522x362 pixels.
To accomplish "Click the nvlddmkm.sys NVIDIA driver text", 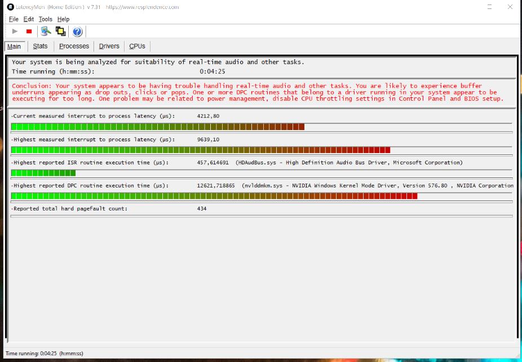I will (x=378, y=185).
